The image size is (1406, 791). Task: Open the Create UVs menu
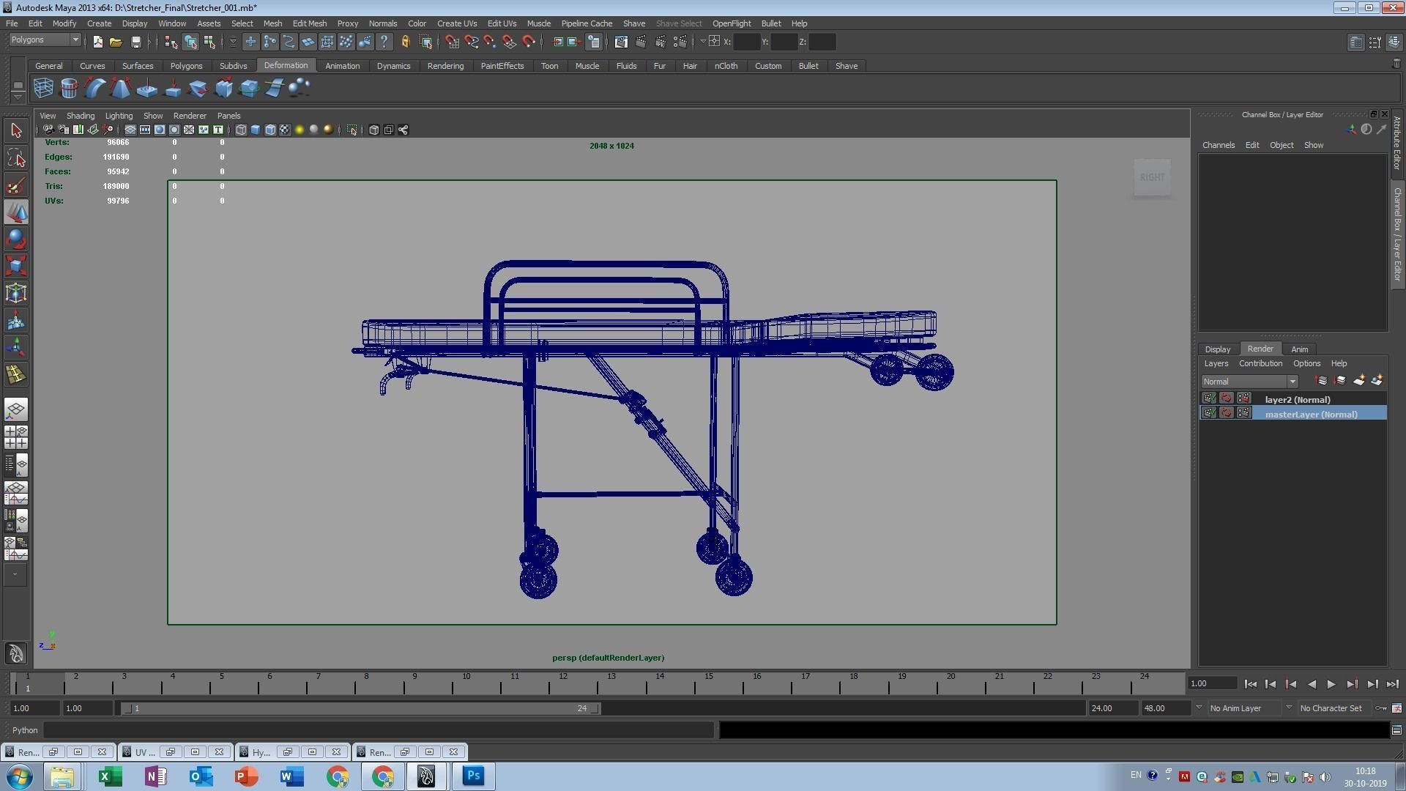tap(457, 23)
